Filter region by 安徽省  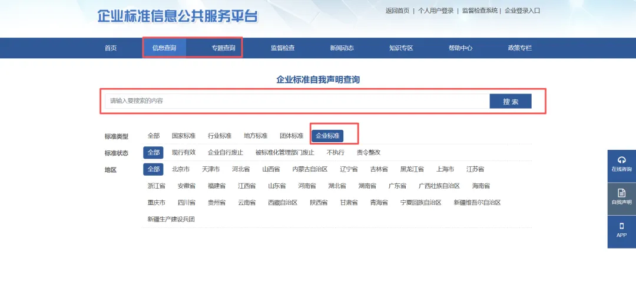coord(187,186)
